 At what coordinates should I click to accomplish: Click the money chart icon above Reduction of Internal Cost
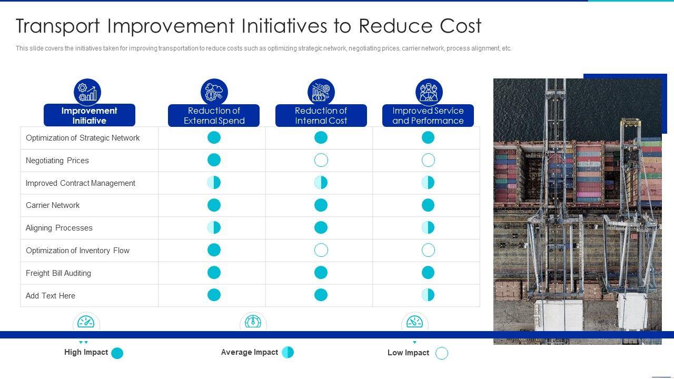tap(321, 92)
